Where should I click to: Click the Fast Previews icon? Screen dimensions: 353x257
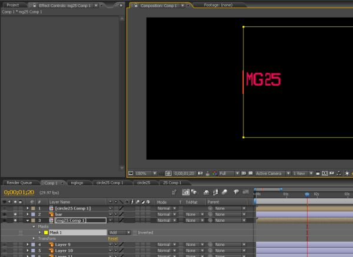[x=324, y=174]
